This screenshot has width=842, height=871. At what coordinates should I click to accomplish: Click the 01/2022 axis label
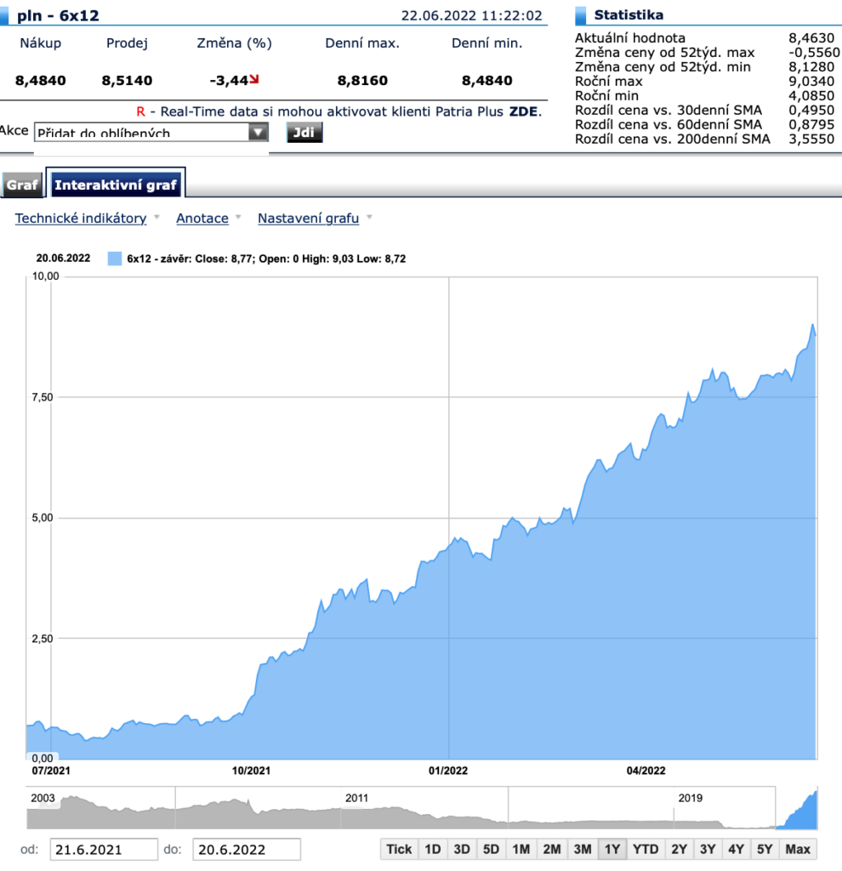448,771
